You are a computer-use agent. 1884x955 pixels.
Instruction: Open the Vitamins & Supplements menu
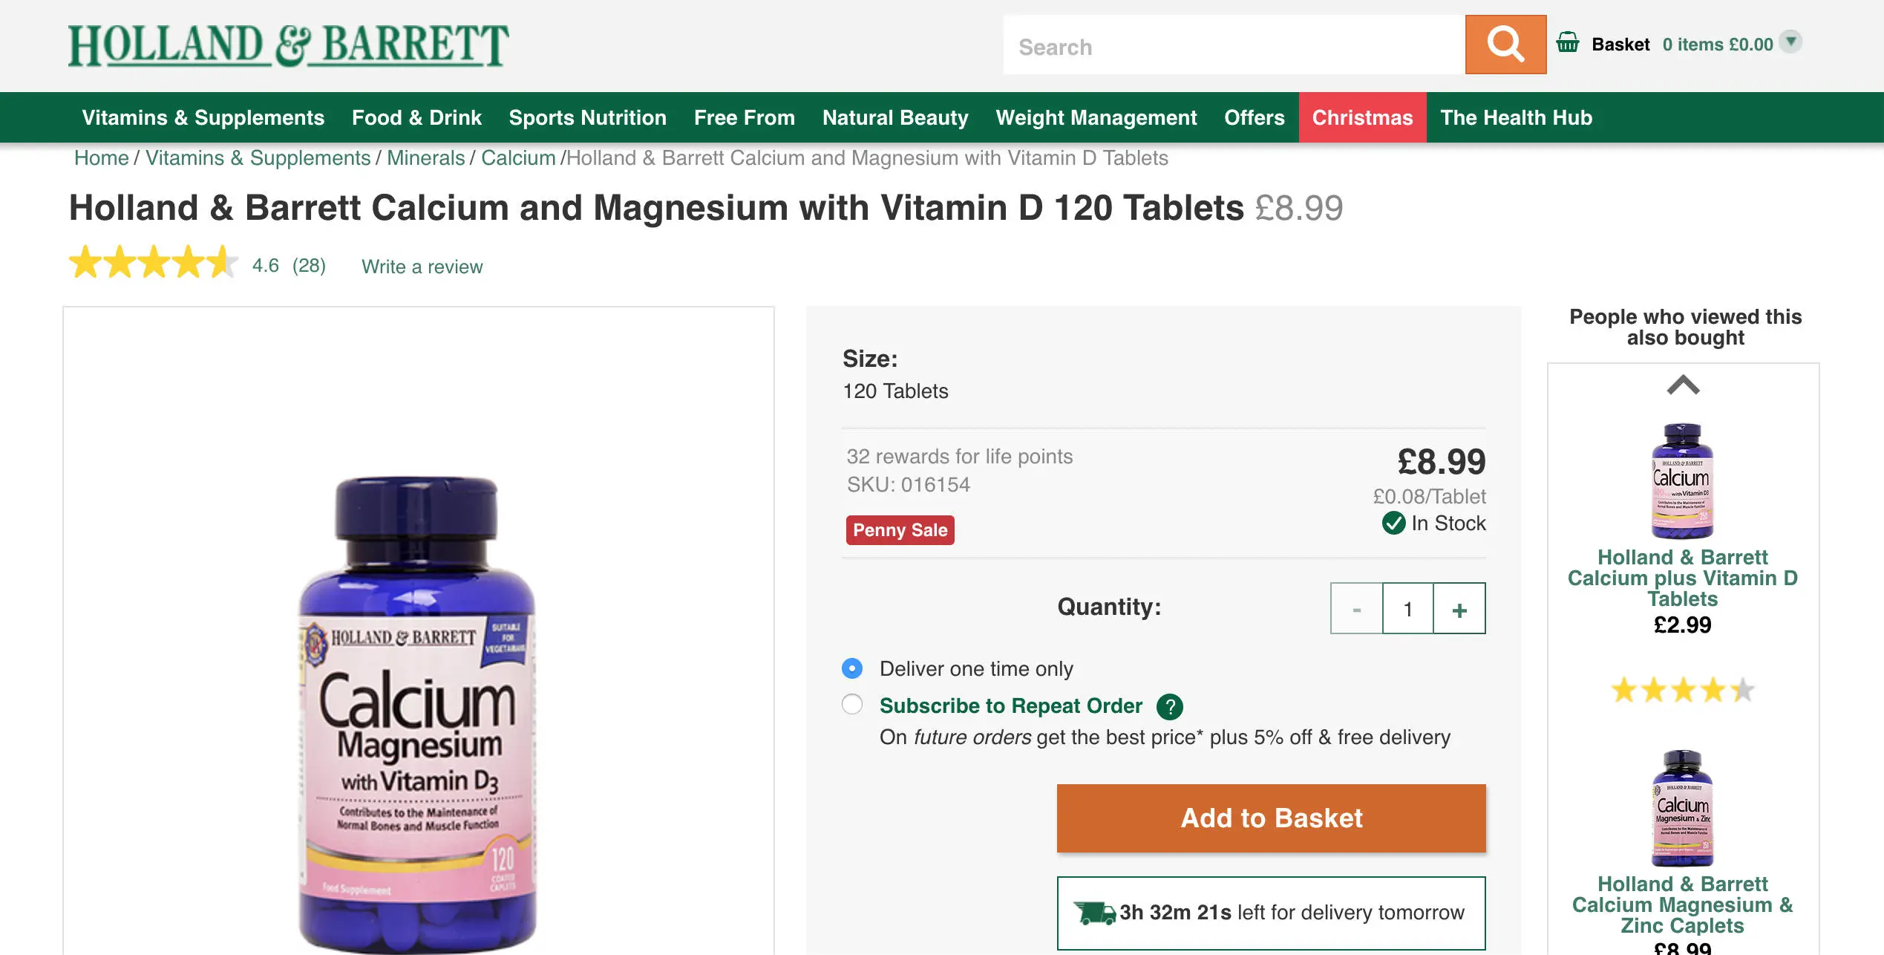coord(203,117)
